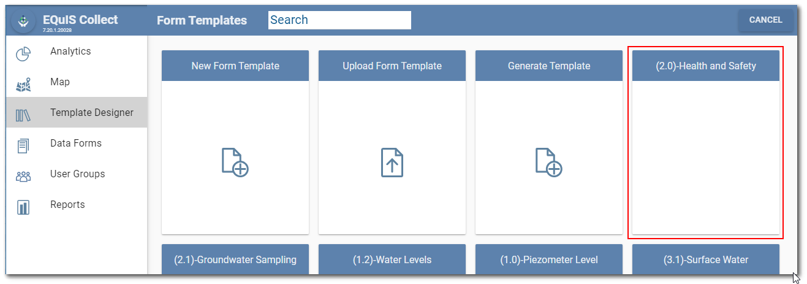
Task: Open the (2.0)-Health and Safety template card
Action: pos(705,142)
